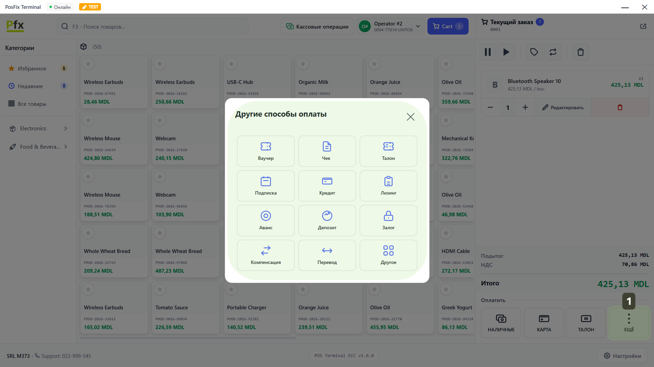Toggle favorite star on Tomato Sauce
The width and height of the screenshot is (654, 367).
(x=160, y=289)
